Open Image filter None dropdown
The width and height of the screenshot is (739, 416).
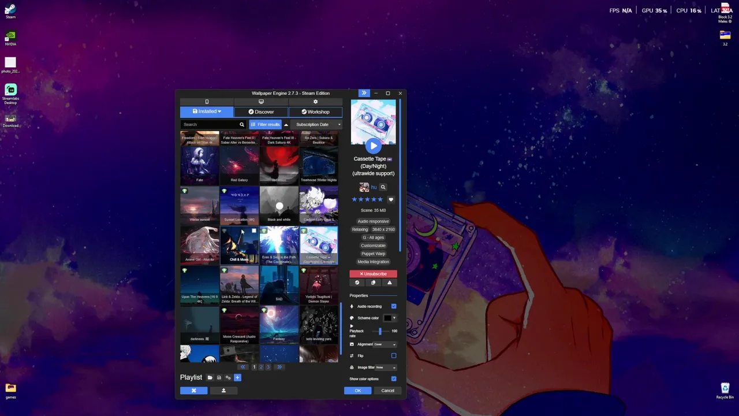[x=386, y=367]
